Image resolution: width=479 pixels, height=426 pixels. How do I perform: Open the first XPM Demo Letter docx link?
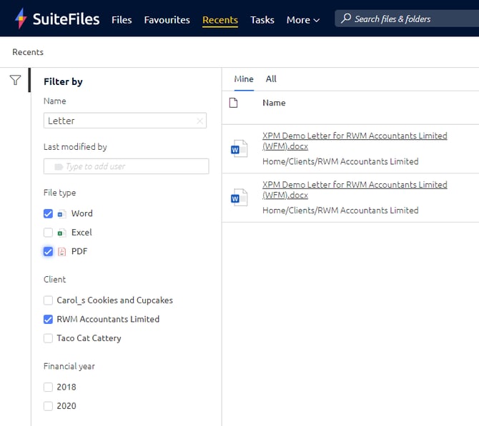pos(355,141)
